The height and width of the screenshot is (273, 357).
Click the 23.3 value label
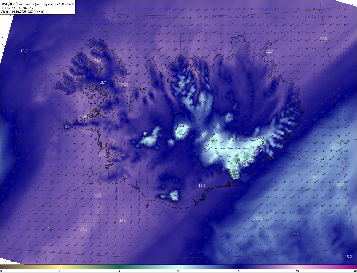124,85
